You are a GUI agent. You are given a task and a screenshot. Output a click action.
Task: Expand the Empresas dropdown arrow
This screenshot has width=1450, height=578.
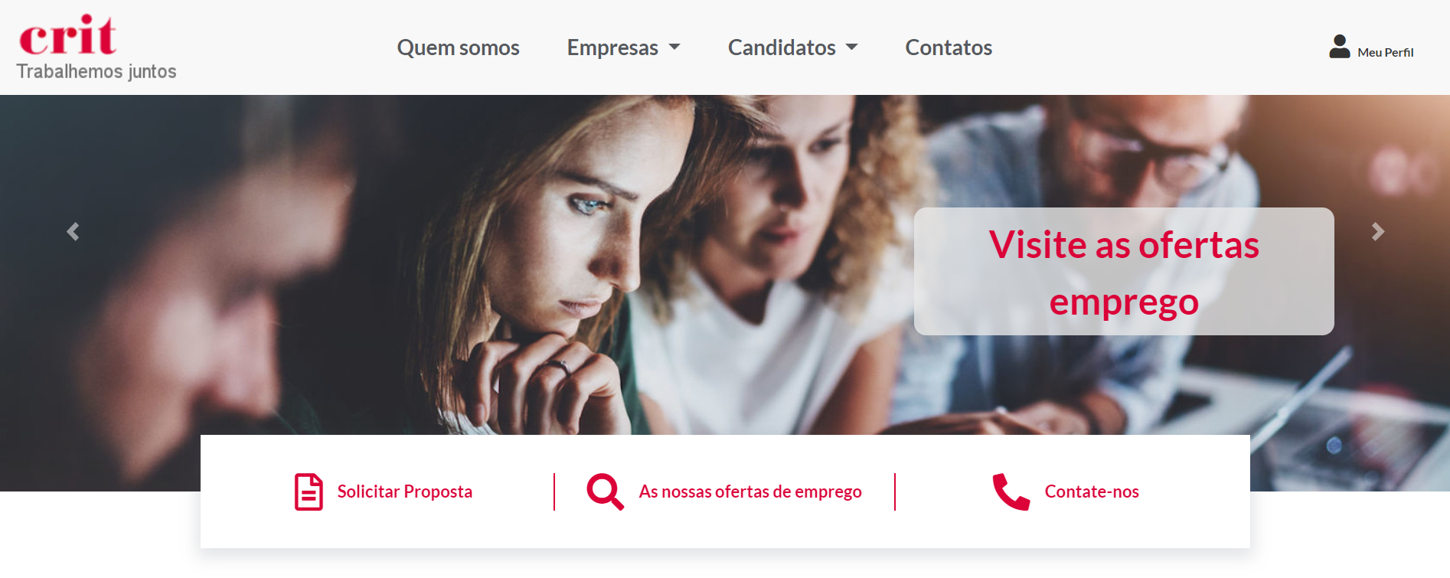(x=674, y=47)
